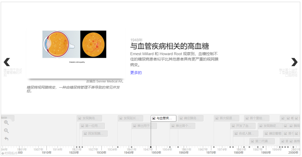Click the 1930年 axis label
The image size is (302, 157).
pos(102,152)
